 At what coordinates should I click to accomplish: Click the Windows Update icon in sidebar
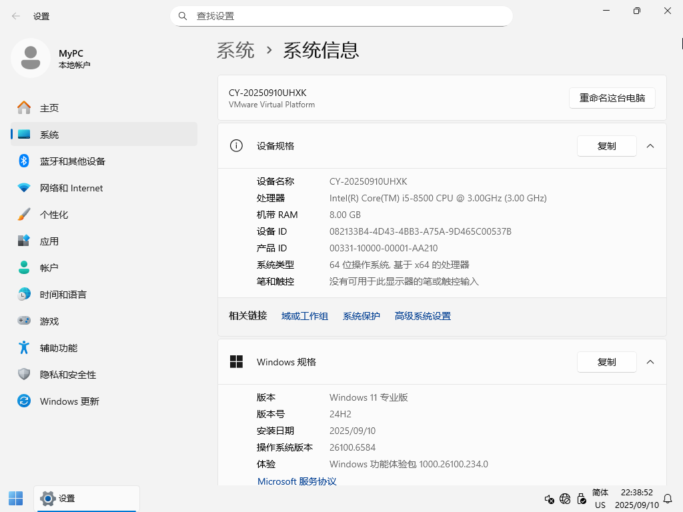tap(24, 401)
